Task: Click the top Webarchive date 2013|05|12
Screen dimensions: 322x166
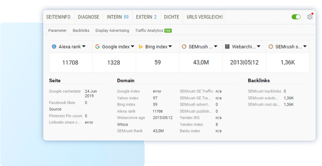Action: tap(244, 63)
